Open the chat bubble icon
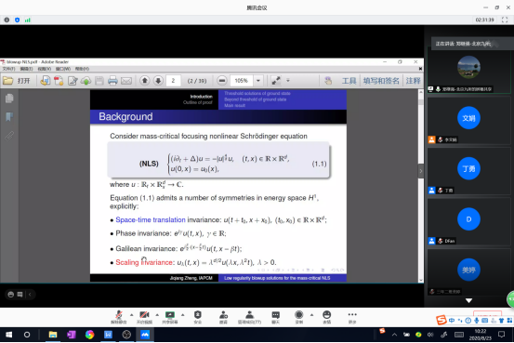This screenshot has width=514, height=343. point(276,317)
